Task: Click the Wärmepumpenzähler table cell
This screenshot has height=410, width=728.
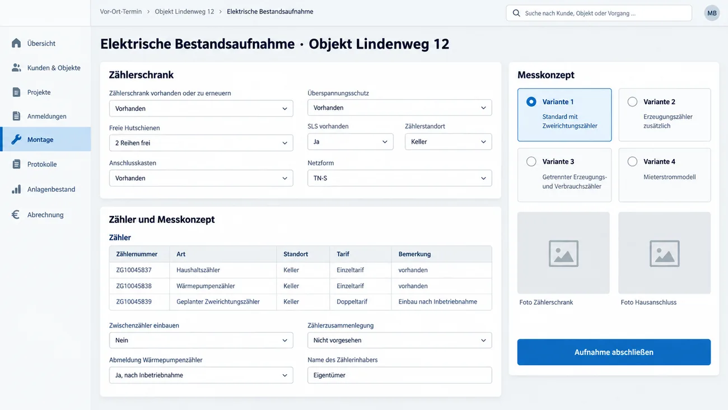Action: pyautogui.click(x=223, y=286)
